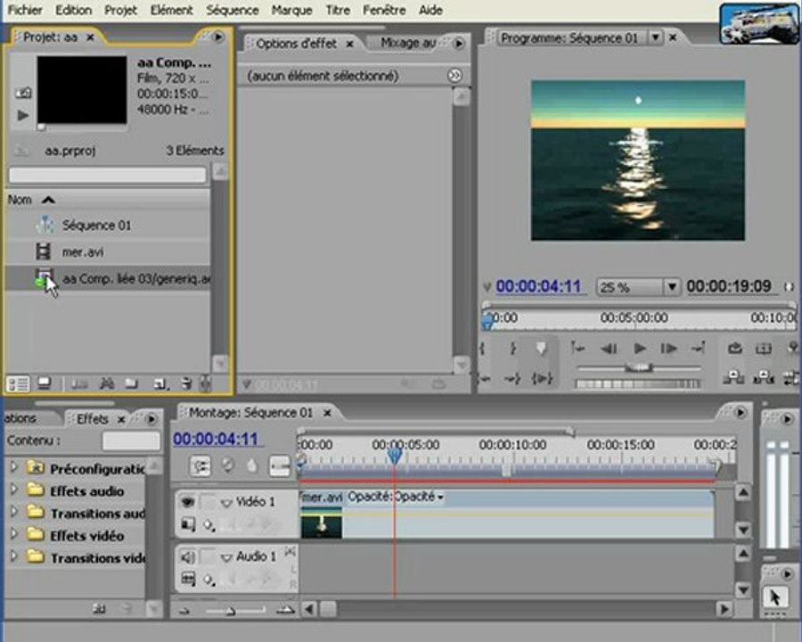Expand the Transitions vidéo folder
The image size is (802, 642).
pos(13,556)
